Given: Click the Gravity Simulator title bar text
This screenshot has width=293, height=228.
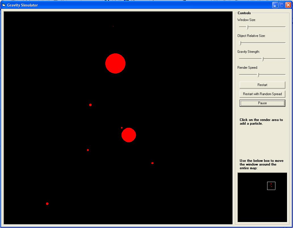Looking at the screenshot, I should (22, 5).
